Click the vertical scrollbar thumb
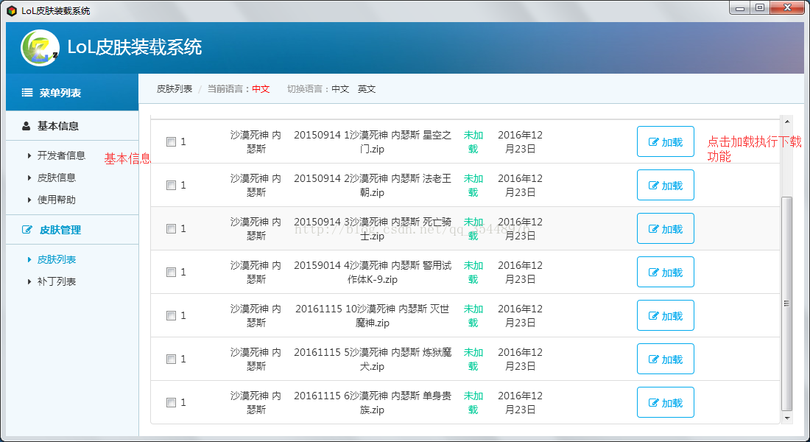The width and height of the screenshot is (810, 442). tap(786, 304)
